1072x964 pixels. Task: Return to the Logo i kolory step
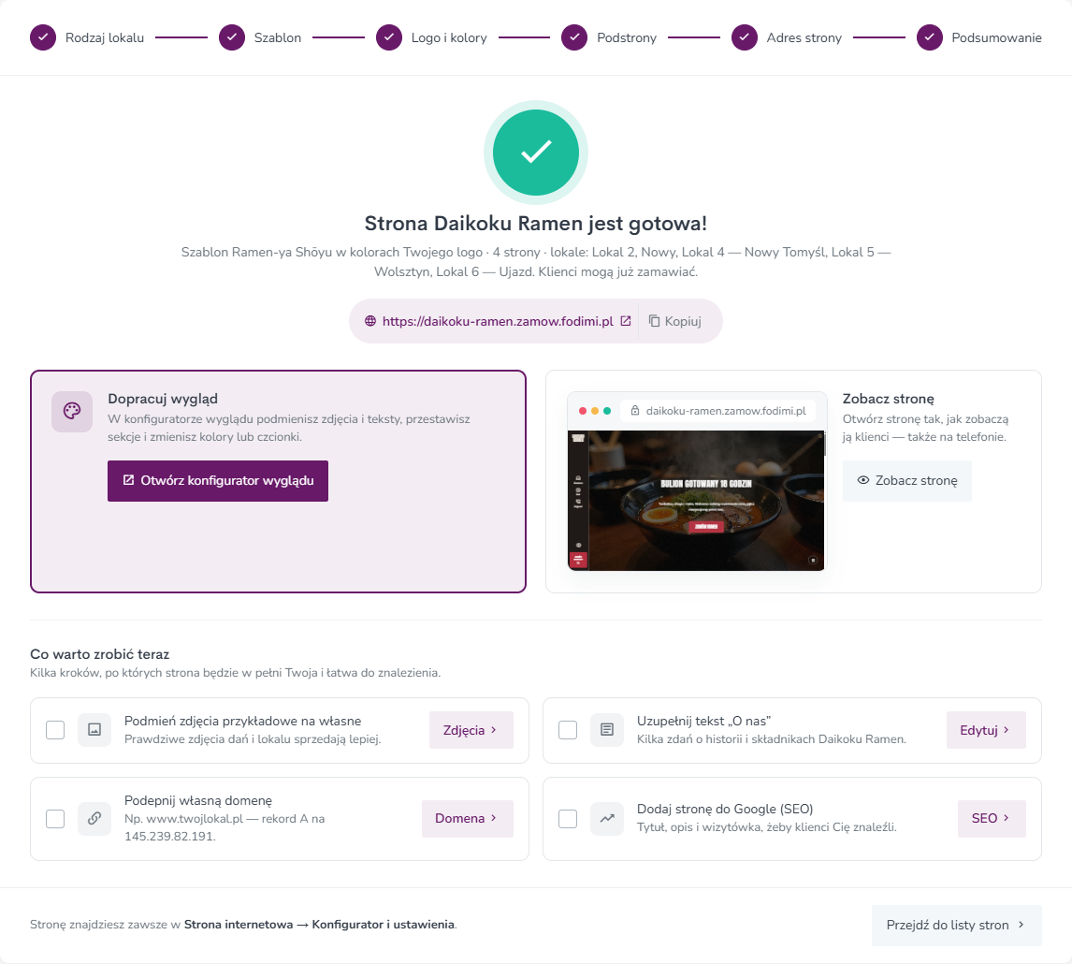coord(431,37)
